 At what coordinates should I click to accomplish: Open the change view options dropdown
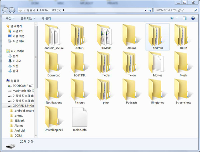[x=177, y=18]
